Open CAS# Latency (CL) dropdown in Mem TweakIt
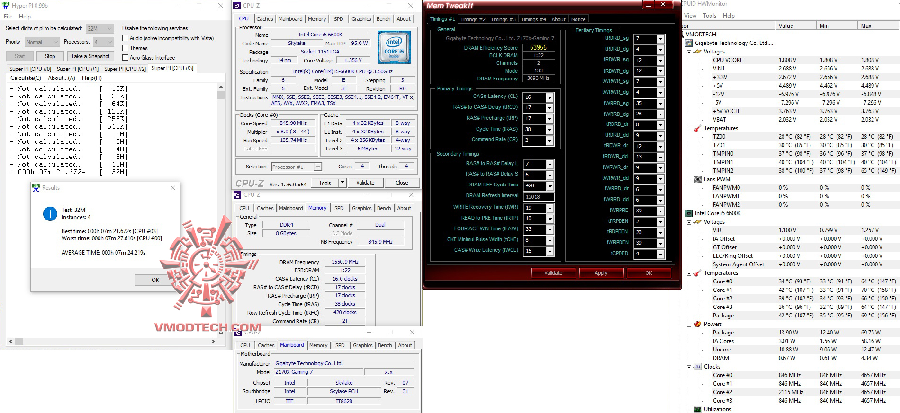The height and width of the screenshot is (413, 900). pos(549,97)
